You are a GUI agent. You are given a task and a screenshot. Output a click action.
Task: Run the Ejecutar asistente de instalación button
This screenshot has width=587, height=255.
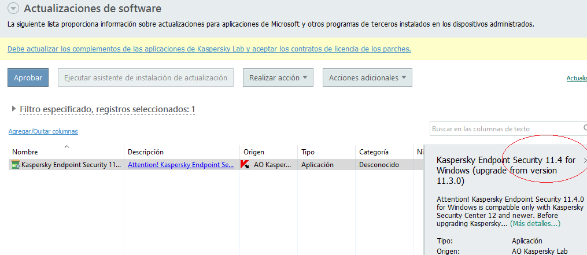click(x=146, y=77)
